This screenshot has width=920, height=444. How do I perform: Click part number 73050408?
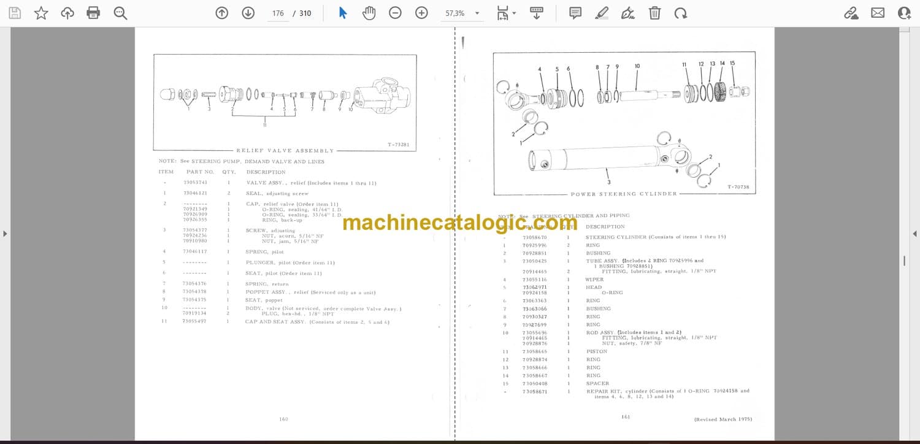[535, 383]
